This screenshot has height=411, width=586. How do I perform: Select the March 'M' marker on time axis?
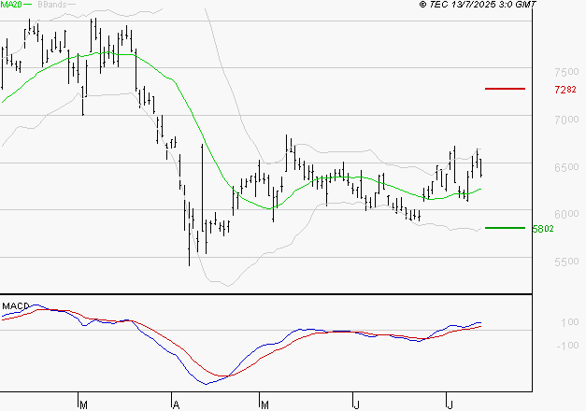pyautogui.click(x=83, y=404)
